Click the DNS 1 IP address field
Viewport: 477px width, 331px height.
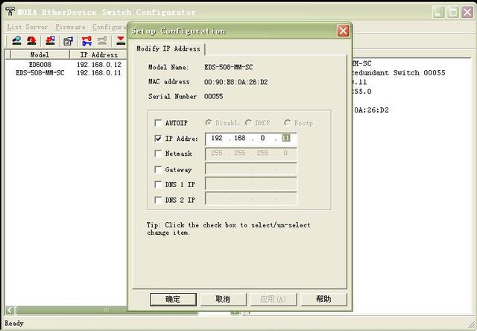[x=251, y=184]
